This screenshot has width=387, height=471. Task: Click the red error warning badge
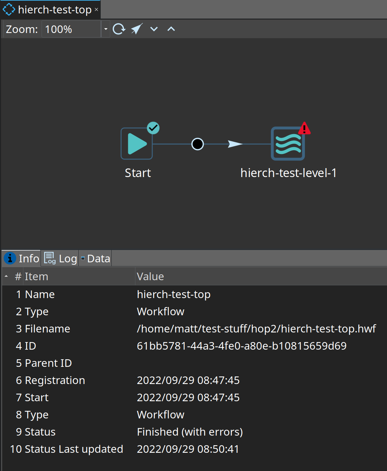[x=304, y=129]
